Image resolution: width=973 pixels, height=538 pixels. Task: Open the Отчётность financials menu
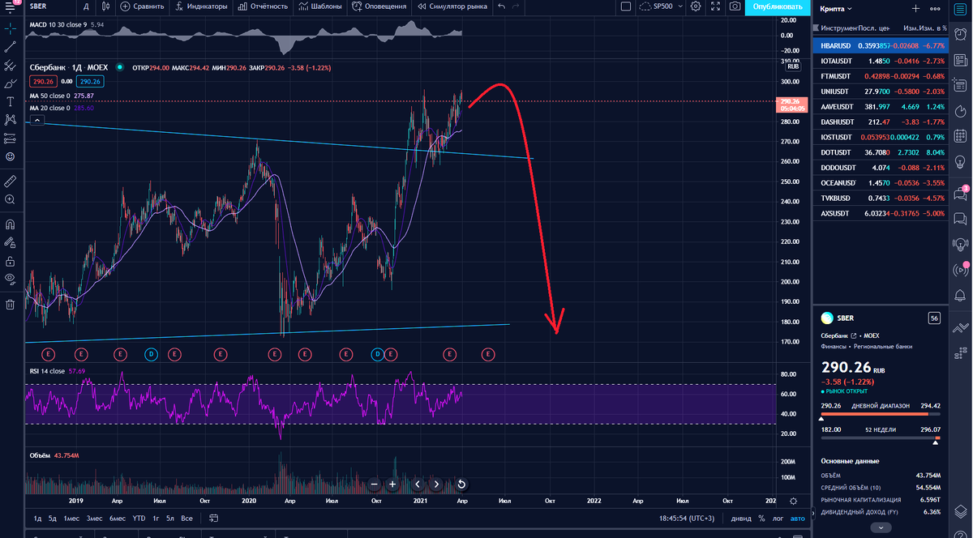tap(261, 6)
